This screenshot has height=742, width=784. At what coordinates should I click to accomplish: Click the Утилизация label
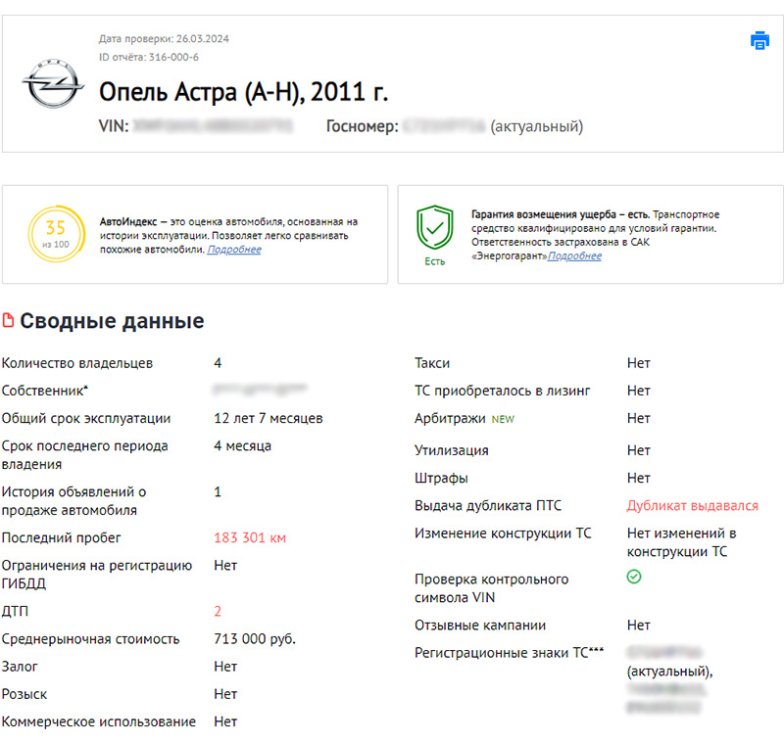pos(451,450)
